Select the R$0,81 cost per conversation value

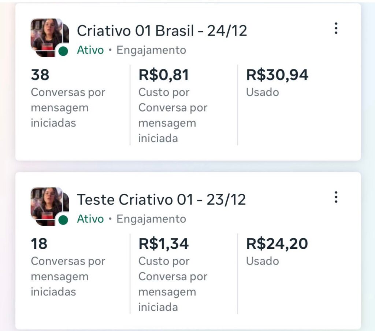pos(164,75)
